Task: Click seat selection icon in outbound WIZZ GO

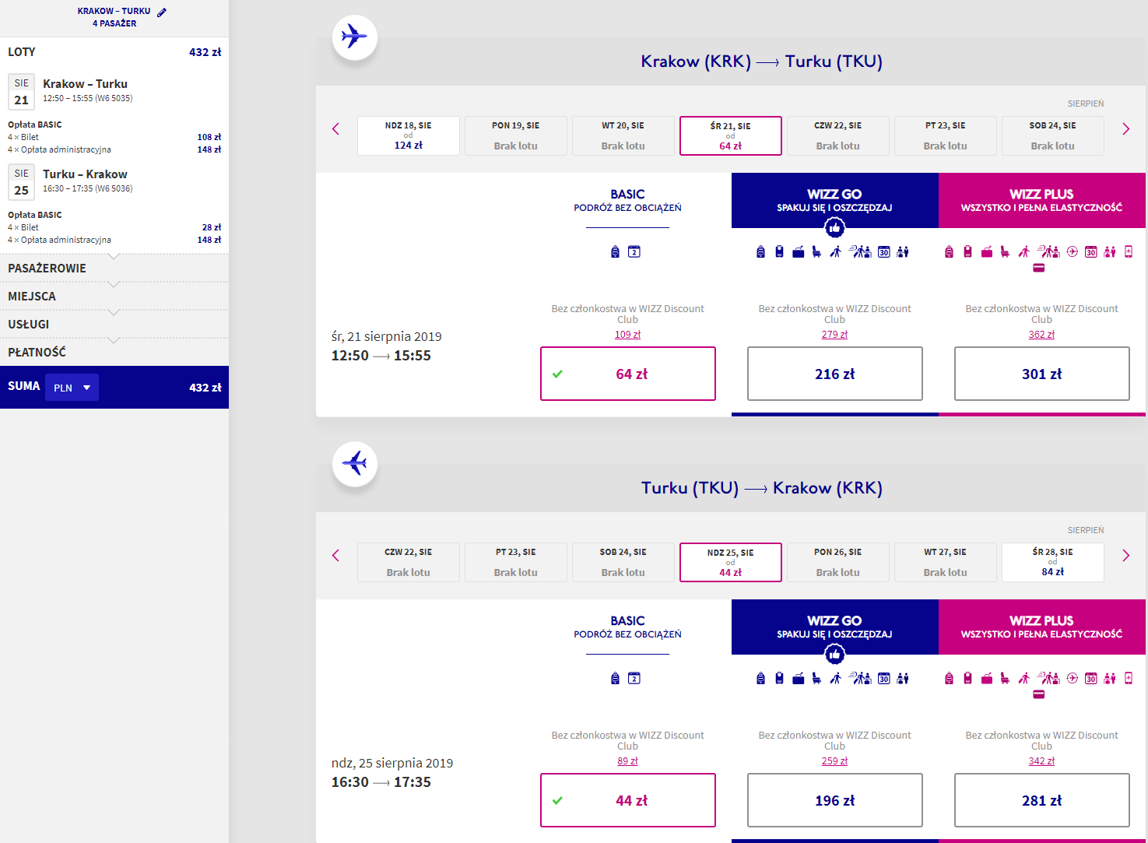Action: click(x=816, y=251)
